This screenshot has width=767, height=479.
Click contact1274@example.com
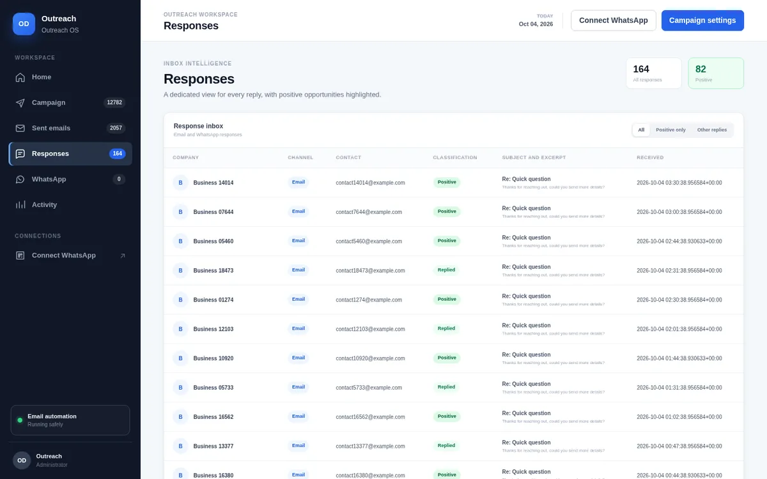pyautogui.click(x=369, y=300)
